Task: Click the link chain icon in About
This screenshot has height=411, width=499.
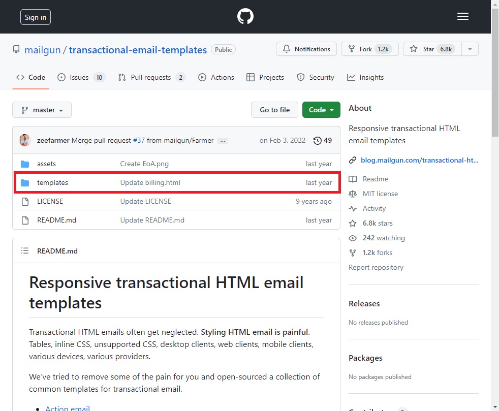Action: [x=353, y=160]
